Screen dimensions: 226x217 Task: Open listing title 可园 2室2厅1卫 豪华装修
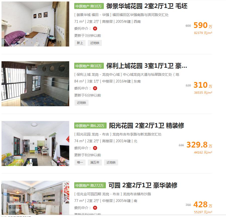coord(143,185)
